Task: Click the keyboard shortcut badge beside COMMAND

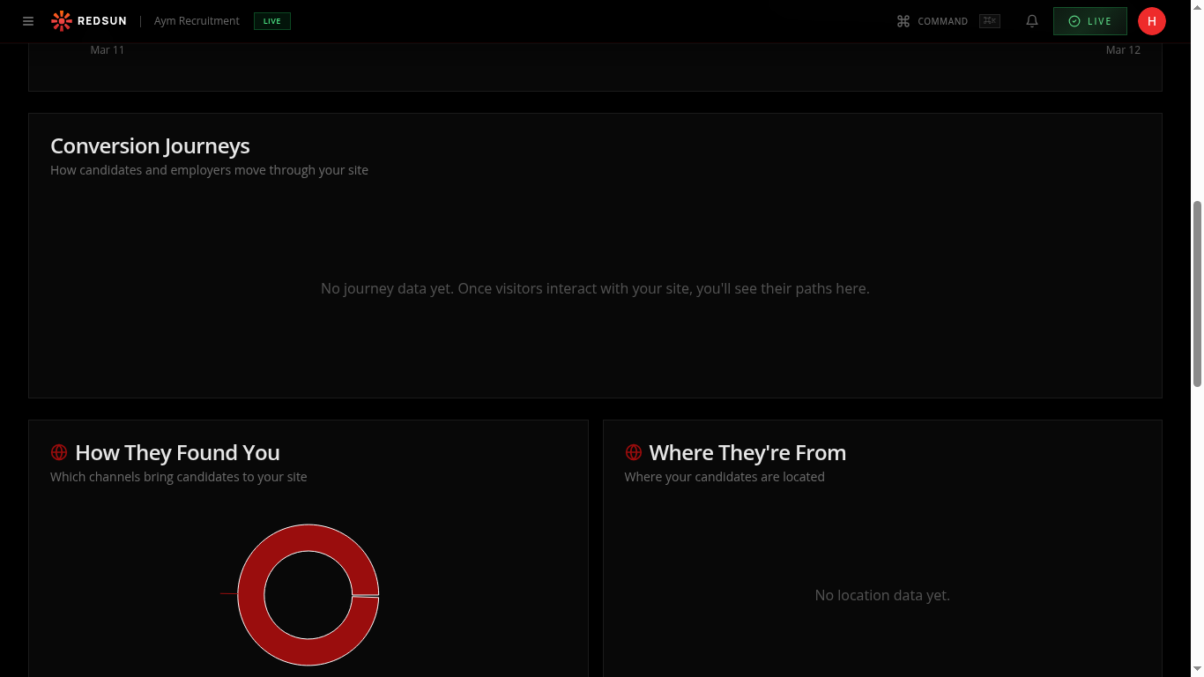Action: pyautogui.click(x=989, y=20)
